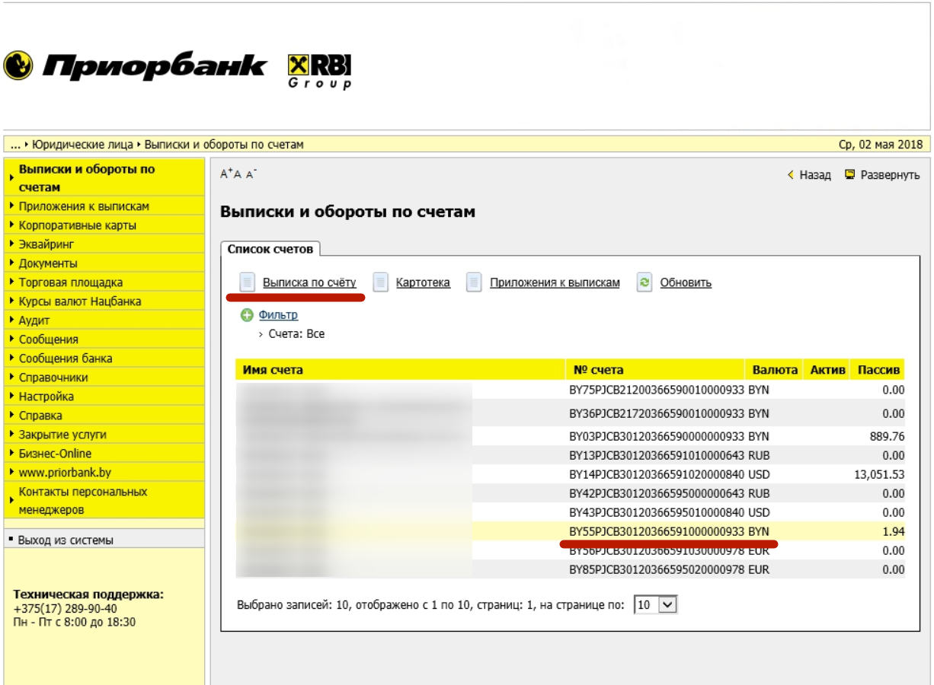Click the Развернуть expand icon
Viewport: 934px width, 685px height.
click(x=850, y=175)
